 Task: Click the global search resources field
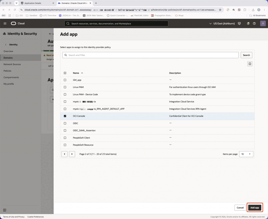tap(116, 23)
